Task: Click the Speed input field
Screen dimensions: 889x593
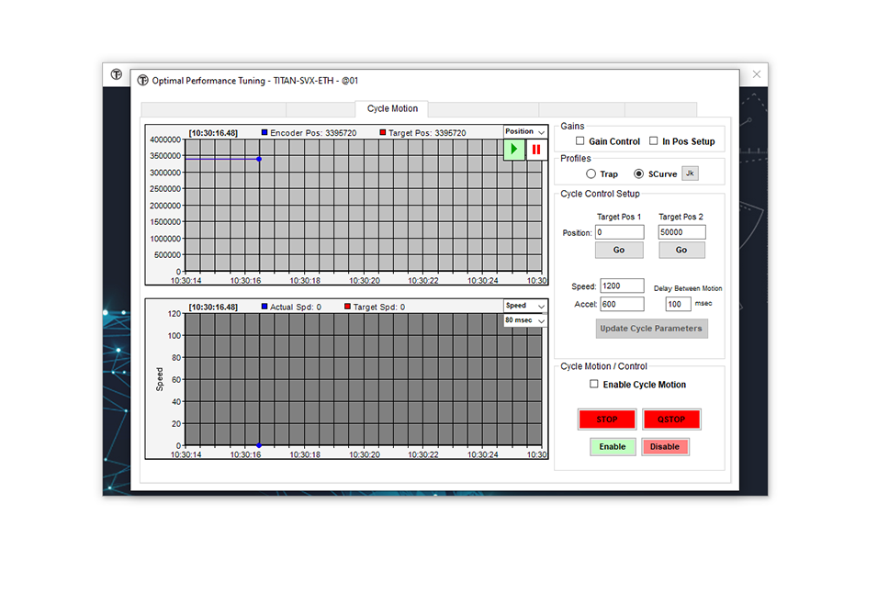Action: point(622,286)
